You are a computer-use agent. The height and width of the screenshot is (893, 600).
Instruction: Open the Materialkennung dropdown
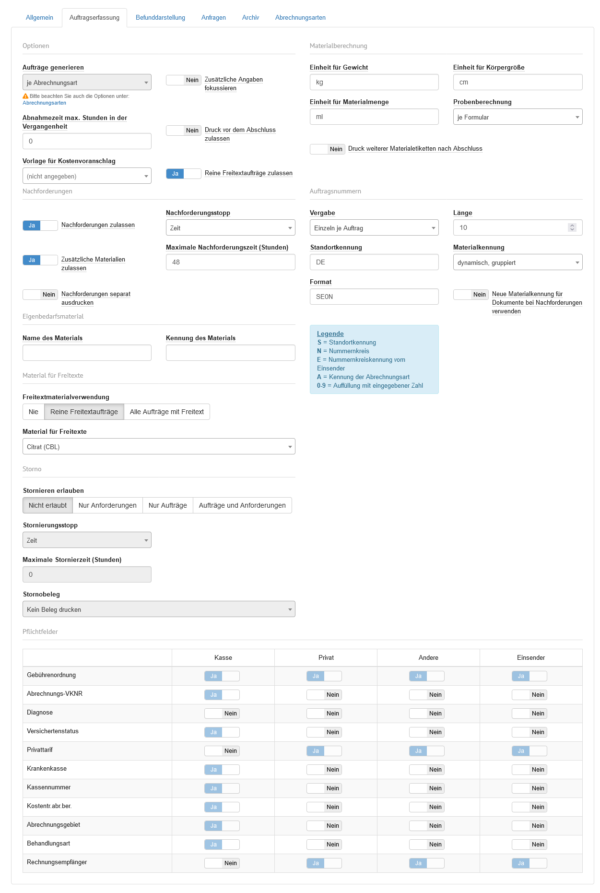[x=518, y=262]
